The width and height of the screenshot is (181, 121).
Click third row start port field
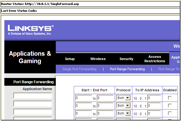(83, 113)
